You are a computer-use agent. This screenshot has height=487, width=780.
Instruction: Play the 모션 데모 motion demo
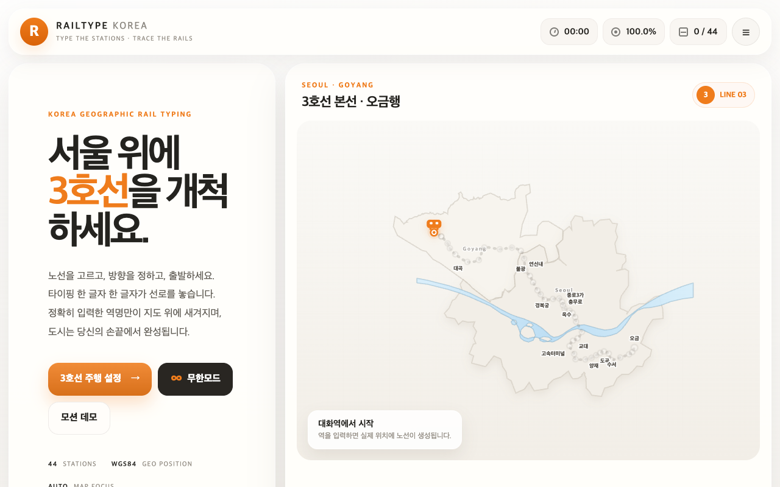[x=79, y=418]
